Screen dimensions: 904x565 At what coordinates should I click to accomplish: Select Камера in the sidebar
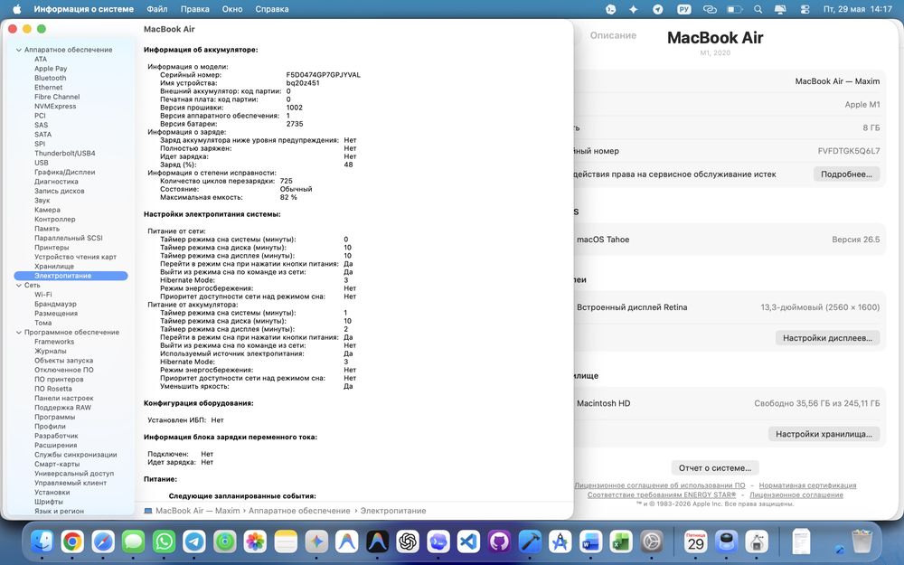pos(47,210)
